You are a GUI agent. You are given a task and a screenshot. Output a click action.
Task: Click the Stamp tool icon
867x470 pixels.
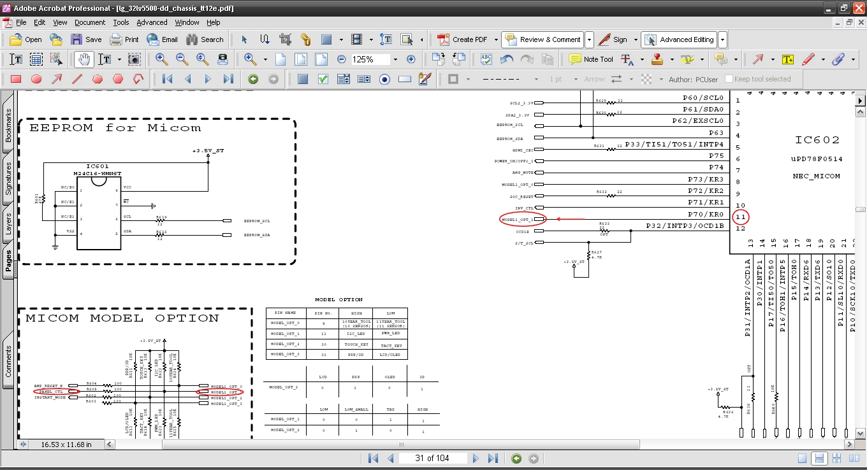point(658,59)
